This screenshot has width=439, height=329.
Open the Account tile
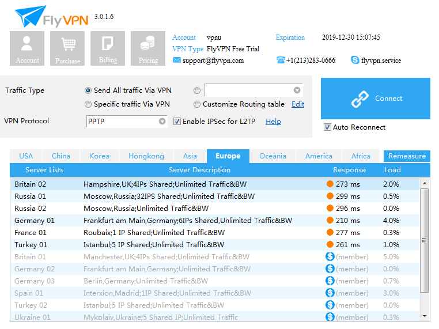[27, 48]
